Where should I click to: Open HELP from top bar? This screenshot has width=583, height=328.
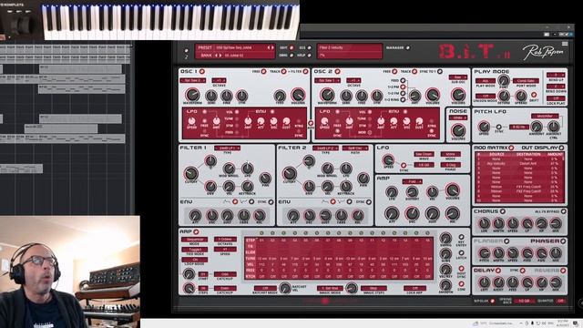[x=310, y=56]
